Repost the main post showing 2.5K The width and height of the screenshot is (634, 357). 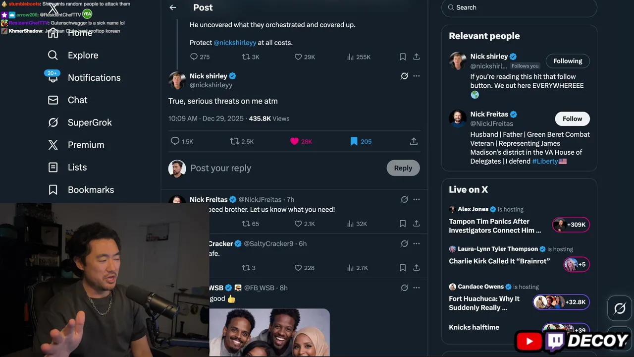click(x=235, y=141)
